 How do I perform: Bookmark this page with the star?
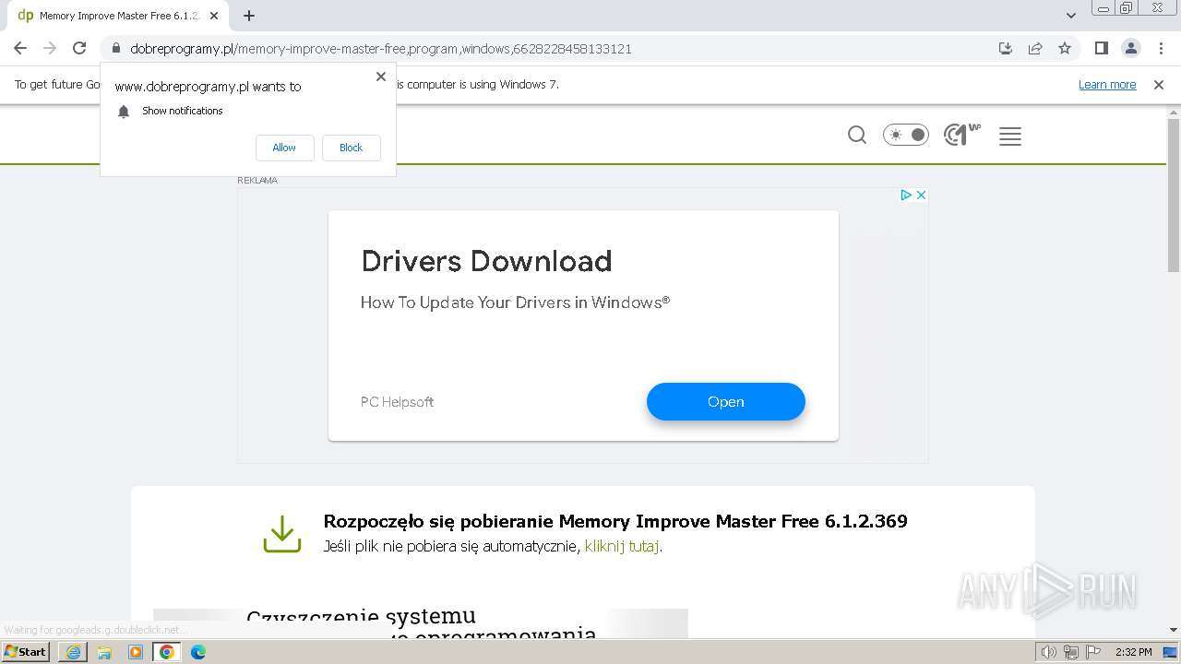(1065, 48)
